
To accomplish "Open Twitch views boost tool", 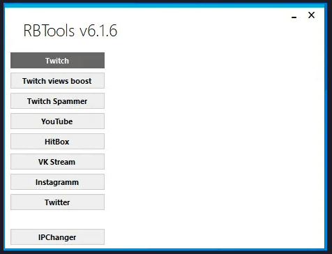I will tap(57, 81).
